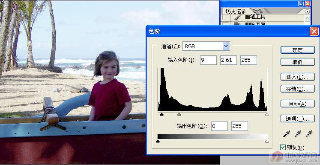Viewport: 320px width, 165px height.
Task: Click the input shadow field showing 9
Action: pyautogui.click(x=208, y=60)
